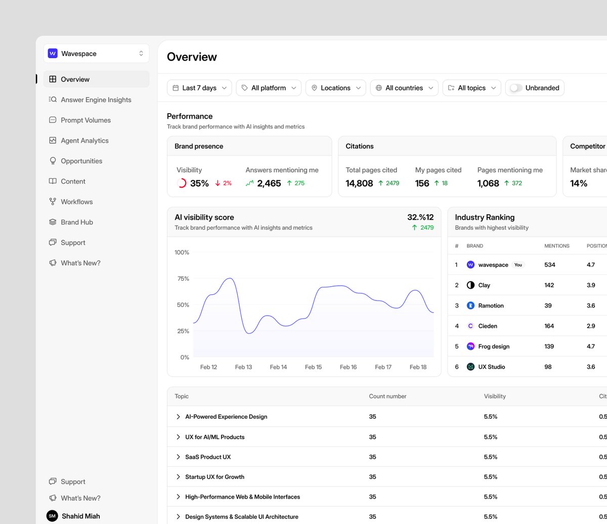Image resolution: width=607 pixels, height=524 pixels.
Task: Click the Opportunities lightbulb icon
Action: pos(53,161)
